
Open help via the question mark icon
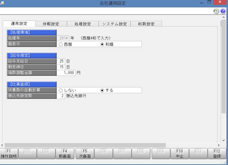pyautogui.click(x=223, y=11)
